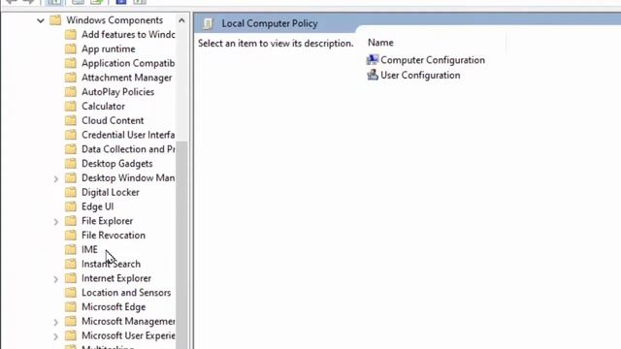This screenshot has width=621, height=349.
Task: Select the Digital Locker tree item
Action: (x=110, y=192)
